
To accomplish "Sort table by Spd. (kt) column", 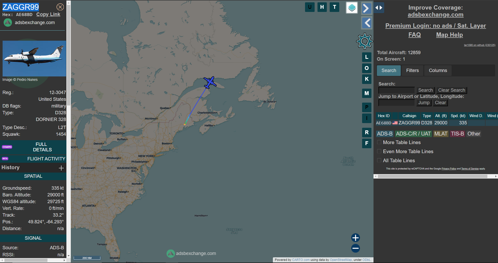I will (x=458, y=116).
